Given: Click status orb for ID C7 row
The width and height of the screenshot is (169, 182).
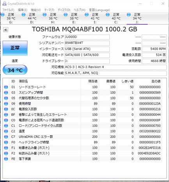Looking at the screenshot, I should pyautogui.click(x=6, y=137).
